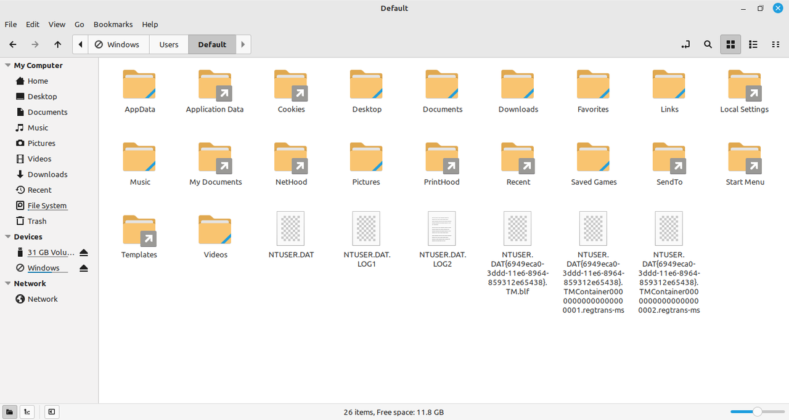This screenshot has height=420, width=789.
Task: Select the Saved Games folder icon
Action: [x=593, y=157]
